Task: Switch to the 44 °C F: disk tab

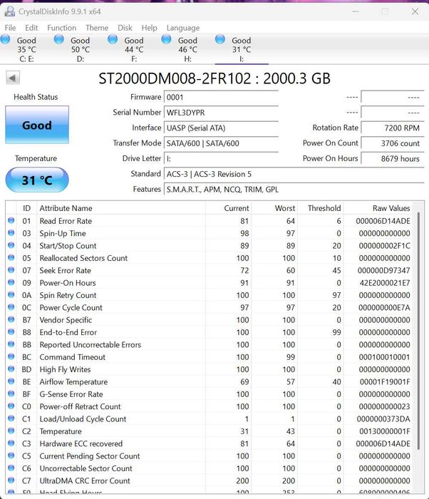Action: pos(134,49)
